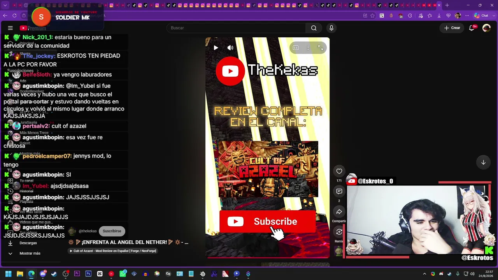Viewport: 498px width, 280px height.
Task: Open Descargas in the YouTube sidebar
Action: pyautogui.click(x=28, y=243)
